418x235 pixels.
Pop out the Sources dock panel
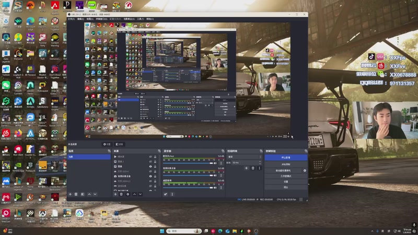pyautogui.click(x=159, y=151)
